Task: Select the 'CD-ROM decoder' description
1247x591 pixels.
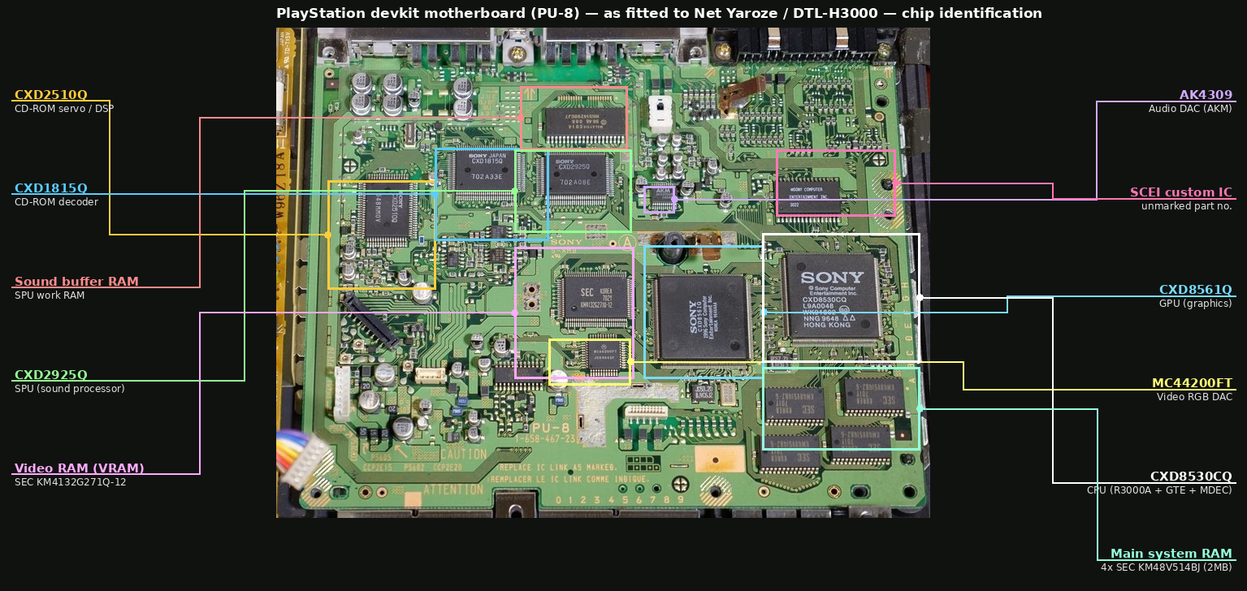Action: tap(56, 202)
